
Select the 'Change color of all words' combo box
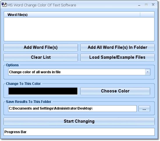pyautogui.click(x=79, y=72)
